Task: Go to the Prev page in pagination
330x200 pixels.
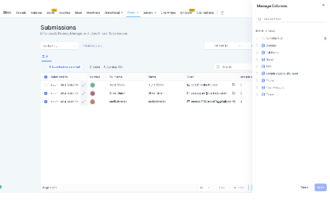Action: point(239,187)
